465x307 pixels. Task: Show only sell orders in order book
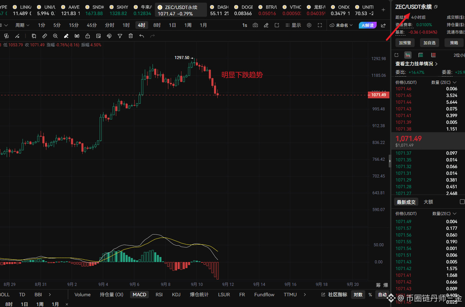pos(433,55)
